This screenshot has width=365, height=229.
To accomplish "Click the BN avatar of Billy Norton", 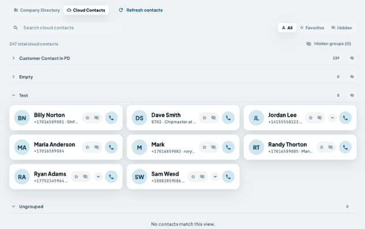I will [x=22, y=118].
